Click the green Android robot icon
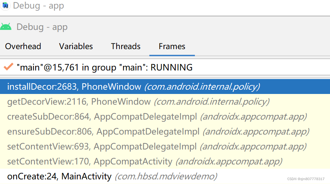Viewport: 330px width, 184px height. [6, 27]
